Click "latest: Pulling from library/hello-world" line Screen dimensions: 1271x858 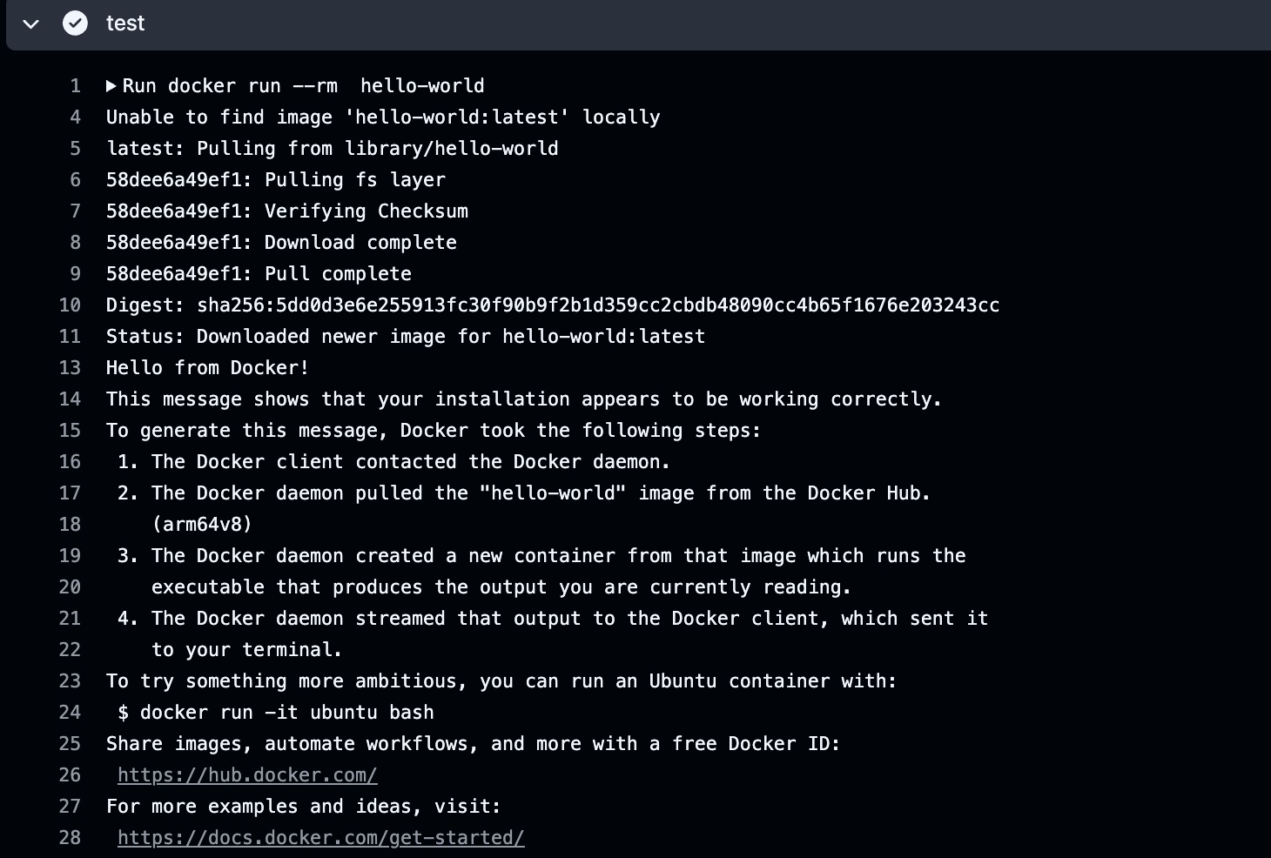click(x=333, y=149)
